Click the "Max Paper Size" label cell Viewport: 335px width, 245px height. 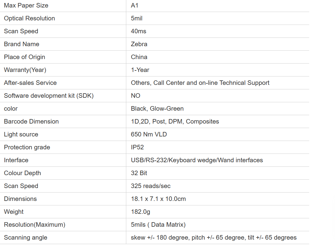(26, 5)
